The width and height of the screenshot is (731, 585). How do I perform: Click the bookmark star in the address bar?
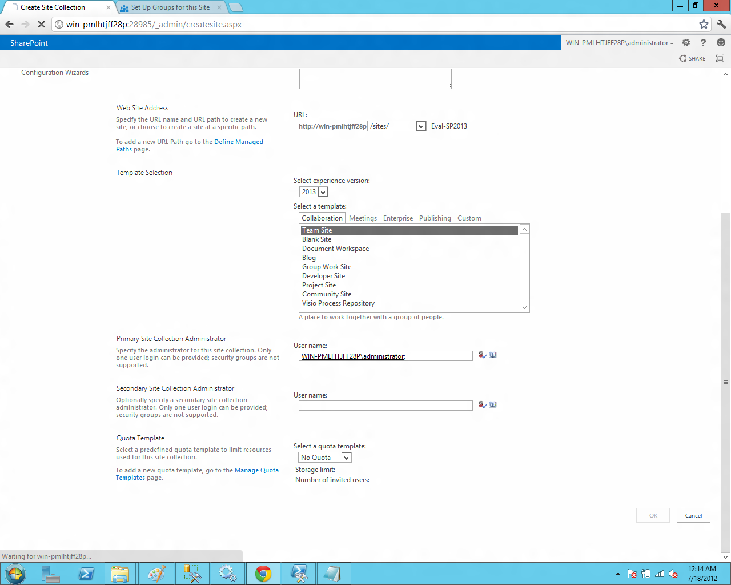[704, 25]
